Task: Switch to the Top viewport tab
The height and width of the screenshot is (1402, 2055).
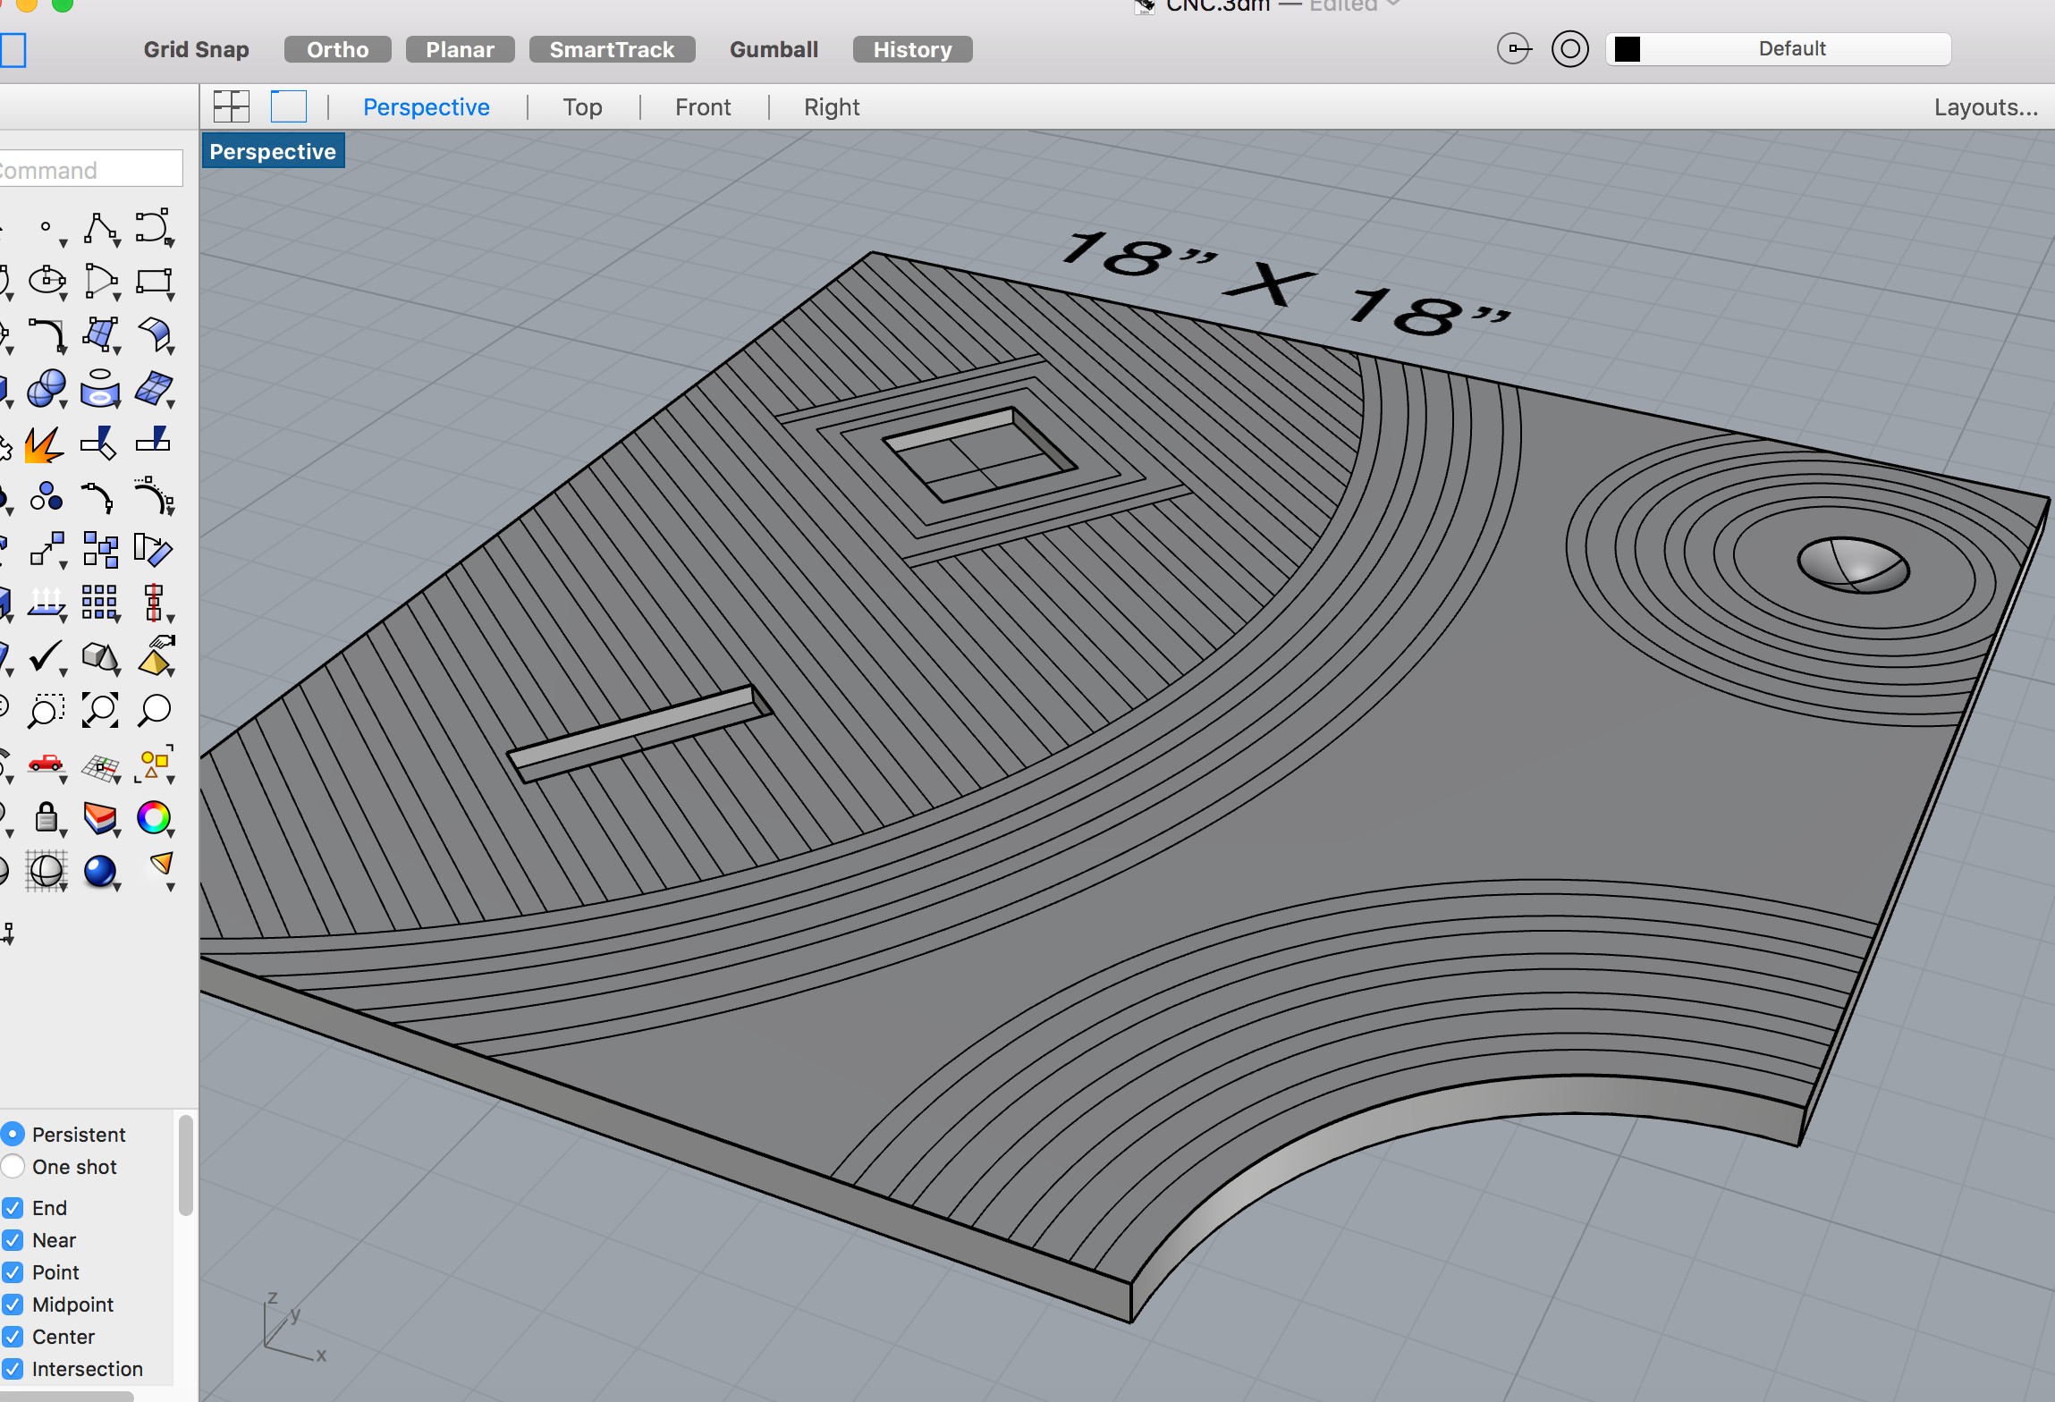Action: pyautogui.click(x=582, y=107)
